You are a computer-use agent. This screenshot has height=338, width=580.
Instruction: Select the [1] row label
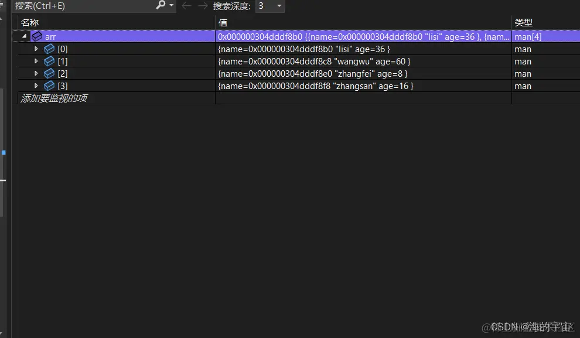point(63,61)
